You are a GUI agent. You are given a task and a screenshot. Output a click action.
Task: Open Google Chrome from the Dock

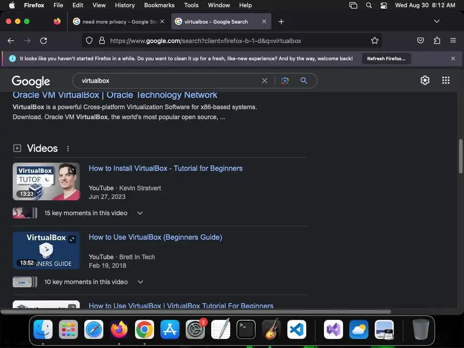click(145, 329)
